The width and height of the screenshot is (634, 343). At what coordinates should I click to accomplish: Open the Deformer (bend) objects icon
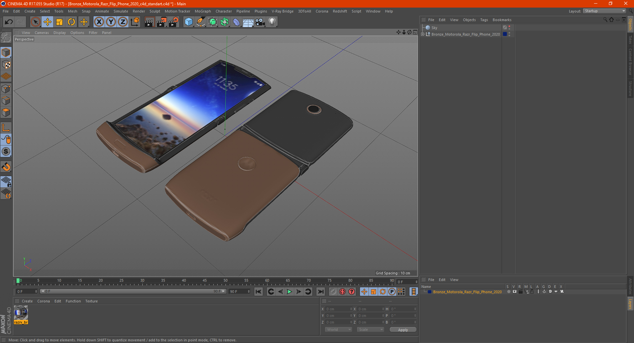point(236,22)
